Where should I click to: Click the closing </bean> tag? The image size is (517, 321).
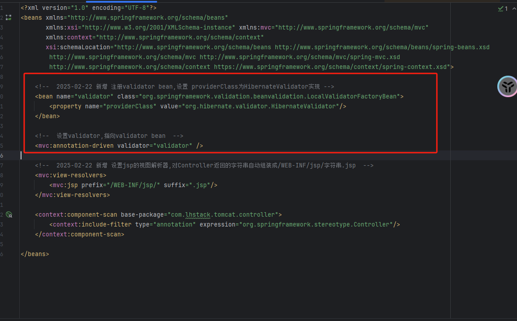tap(47, 116)
